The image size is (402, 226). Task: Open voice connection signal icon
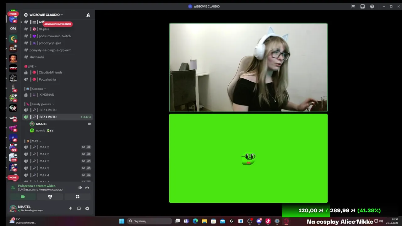[13, 188]
